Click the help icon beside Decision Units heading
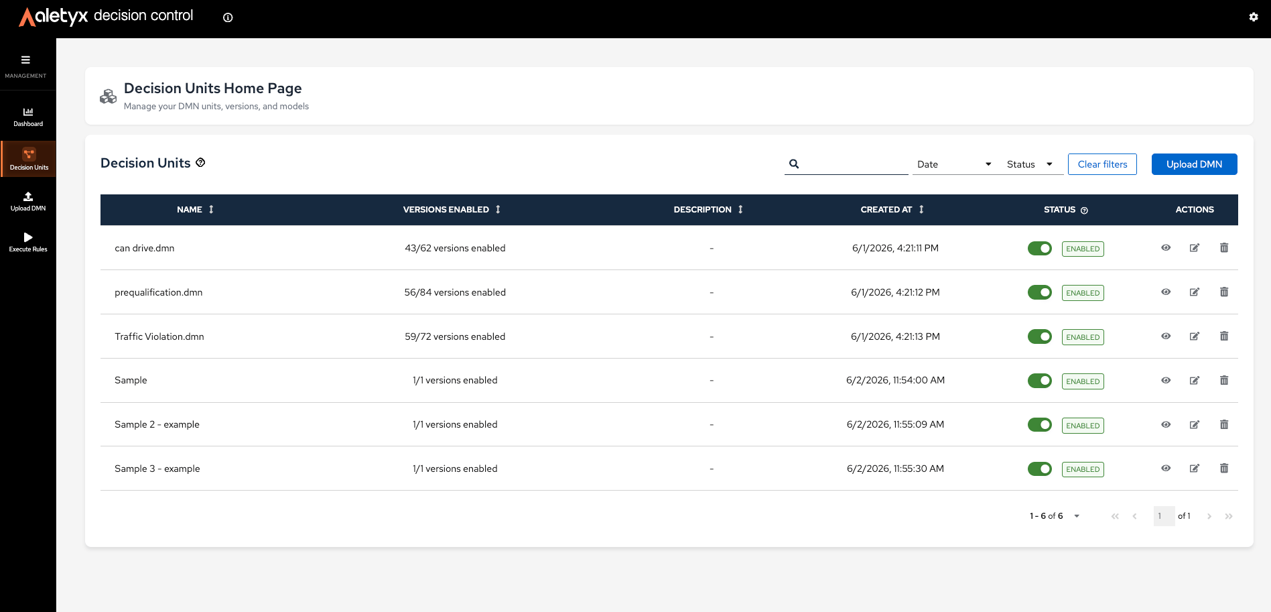1271x612 pixels. coord(200,162)
